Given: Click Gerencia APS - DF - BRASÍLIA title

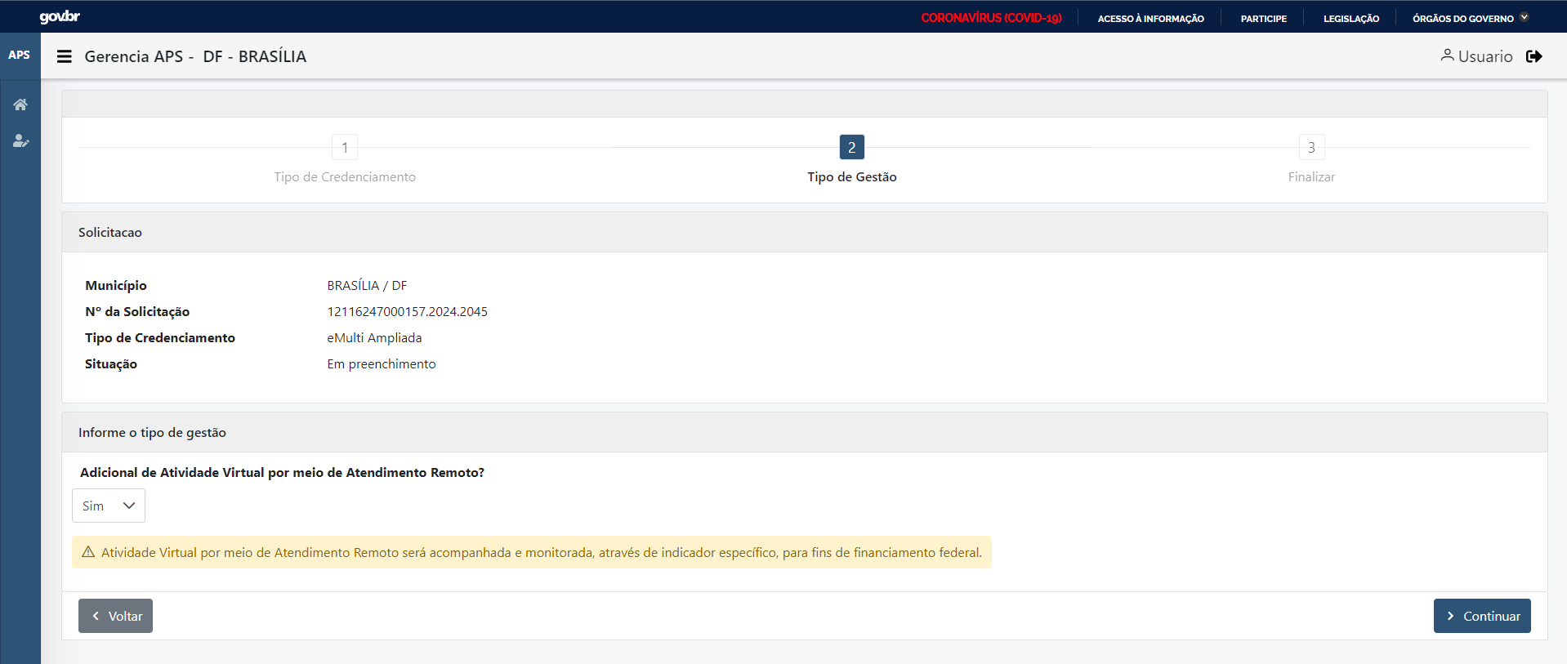Looking at the screenshot, I should tap(195, 56).
